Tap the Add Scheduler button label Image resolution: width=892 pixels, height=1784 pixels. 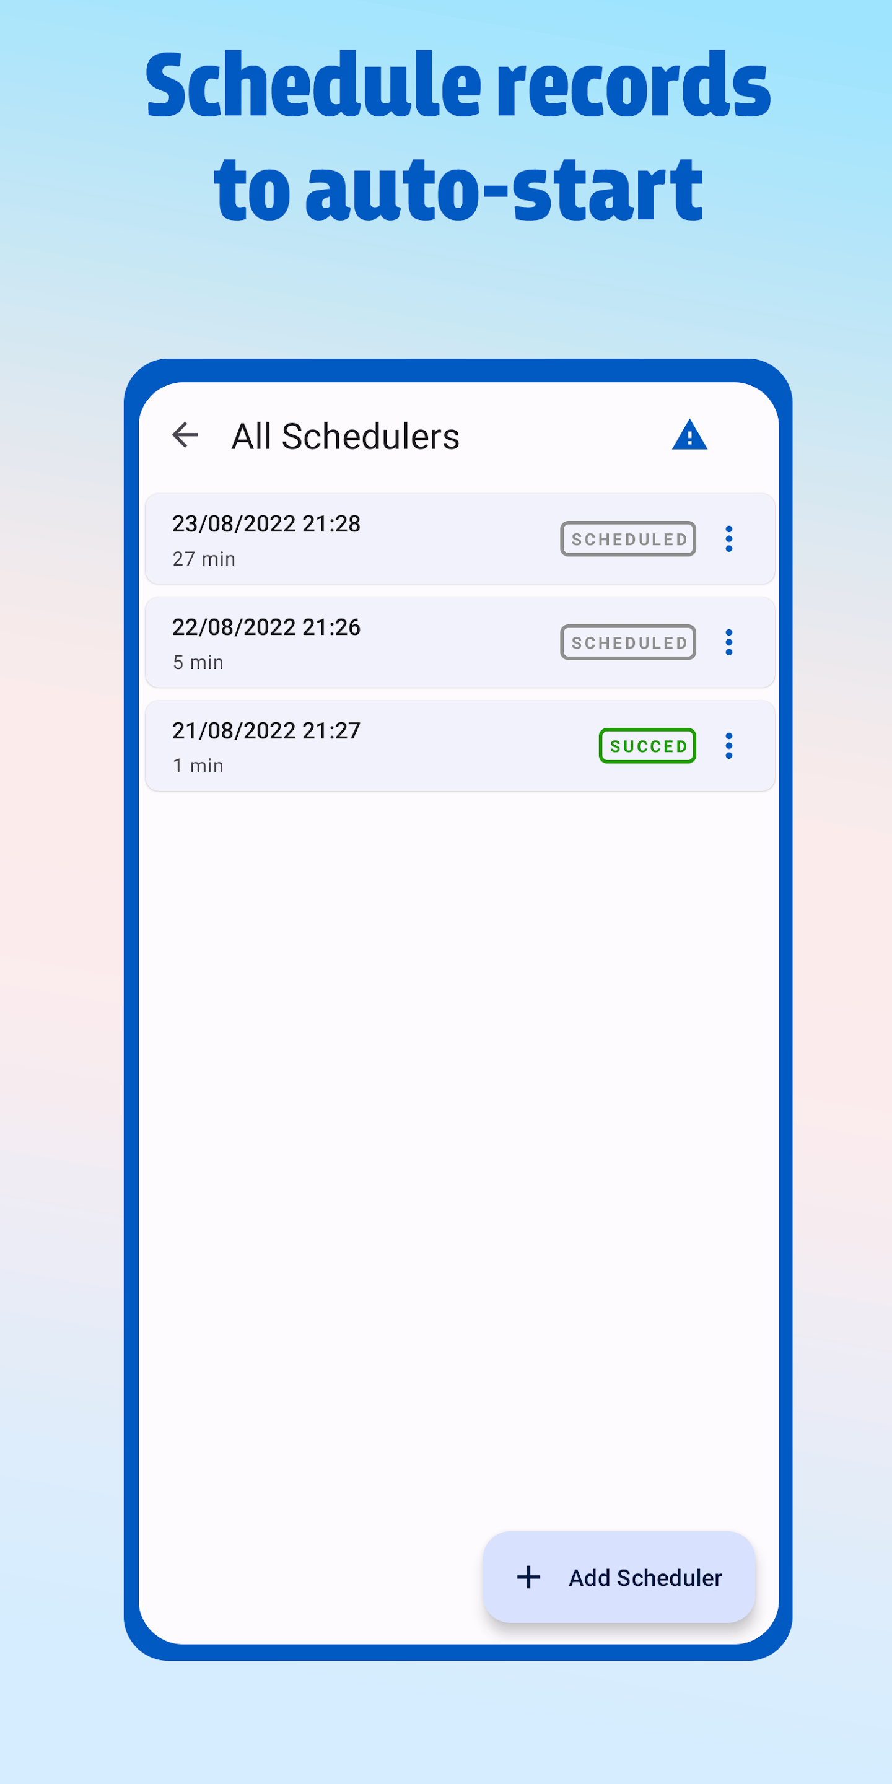645,1578
